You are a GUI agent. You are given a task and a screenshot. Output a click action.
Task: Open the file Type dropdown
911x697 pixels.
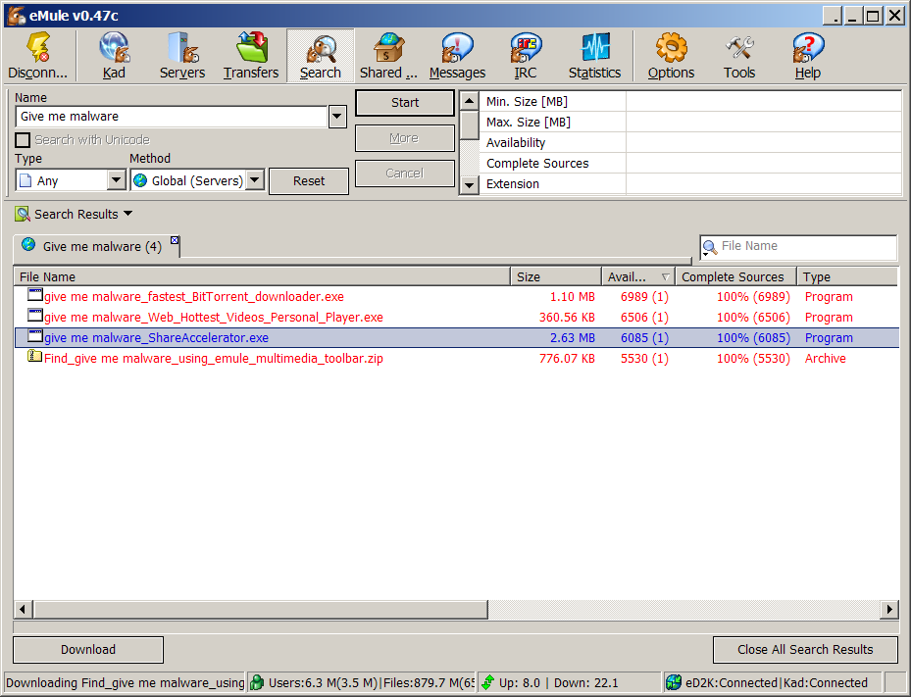coord(116,180)
